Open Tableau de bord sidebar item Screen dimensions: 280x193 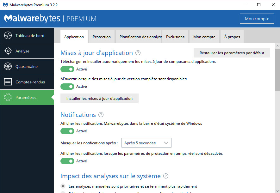pos(27,35)
